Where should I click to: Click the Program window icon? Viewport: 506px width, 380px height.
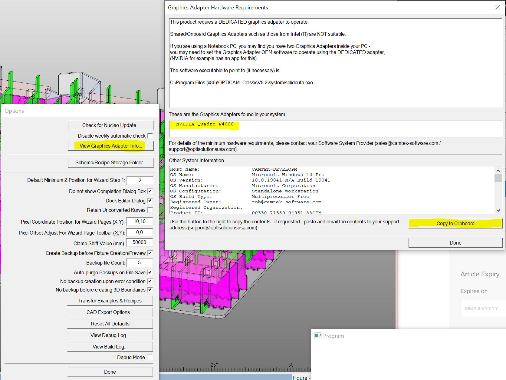pos(318,335)
